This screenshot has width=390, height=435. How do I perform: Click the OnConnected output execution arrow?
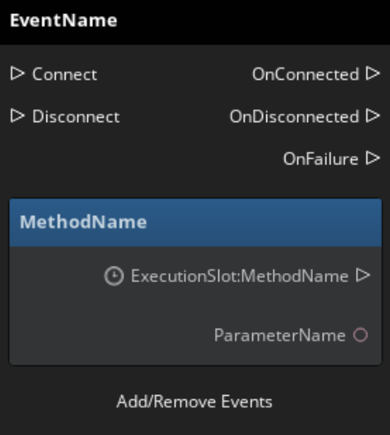[x=373, y=74]
